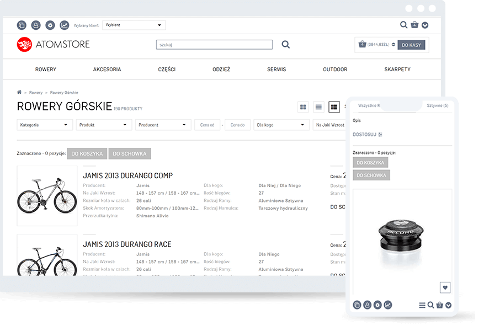
Task: Open the gear icon in mobile bottom bar
Action: tap(378, 305)
